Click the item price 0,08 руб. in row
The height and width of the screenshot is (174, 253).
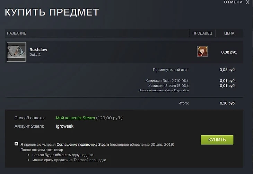click(x=229, y=52)
